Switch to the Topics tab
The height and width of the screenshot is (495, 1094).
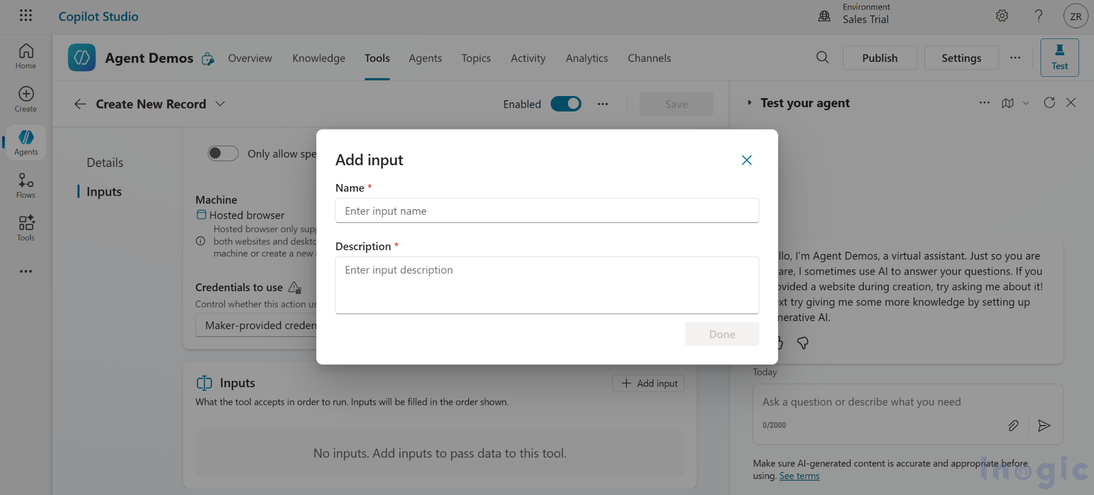click(x=476, y=58)
